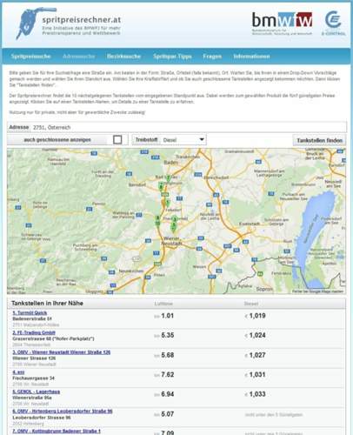353x435 pixels.
Task: Switch to the Bezirkssuche tab
Action: click(x=123, y=57)
